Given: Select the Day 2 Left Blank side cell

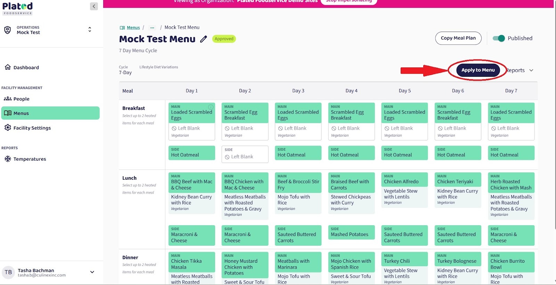Looking at the screenshot, I should (245, 154).
